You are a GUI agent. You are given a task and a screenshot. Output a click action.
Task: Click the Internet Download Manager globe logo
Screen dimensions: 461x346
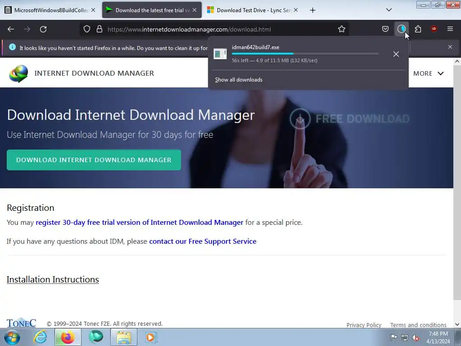tap(18, 73)
